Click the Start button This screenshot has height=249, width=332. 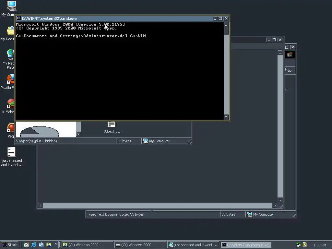[9, 245]
